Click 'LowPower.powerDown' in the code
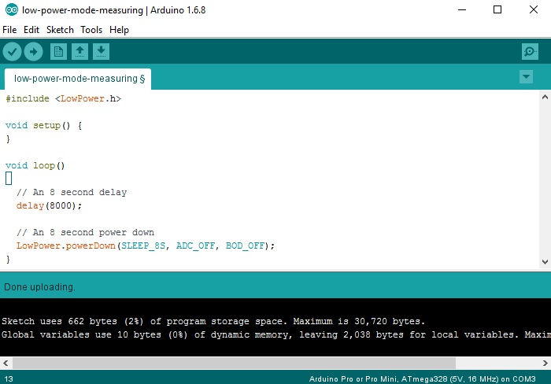The image size is (551, 384). point(65,246)
